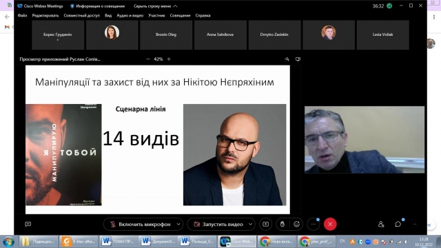The image size is (441, 248).
Task: Open 8-klas-alhe... taskbar item
Action: click(79, 242)
